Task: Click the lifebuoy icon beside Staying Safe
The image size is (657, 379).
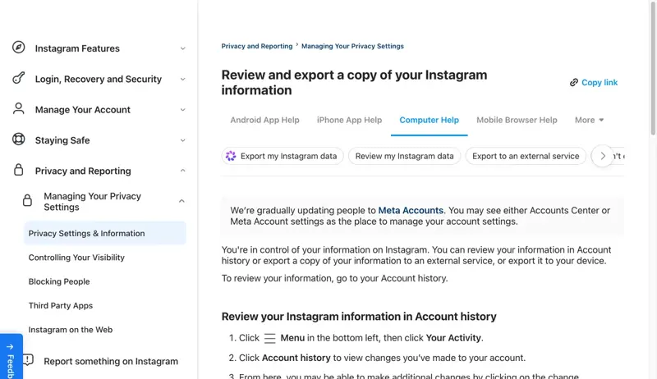Action: [18, 139]
